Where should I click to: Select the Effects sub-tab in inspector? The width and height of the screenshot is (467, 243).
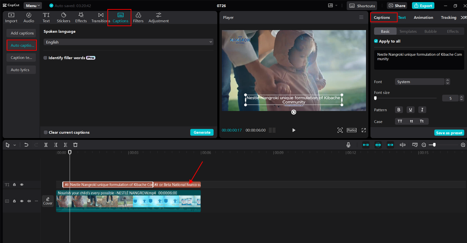pos(453,31)
